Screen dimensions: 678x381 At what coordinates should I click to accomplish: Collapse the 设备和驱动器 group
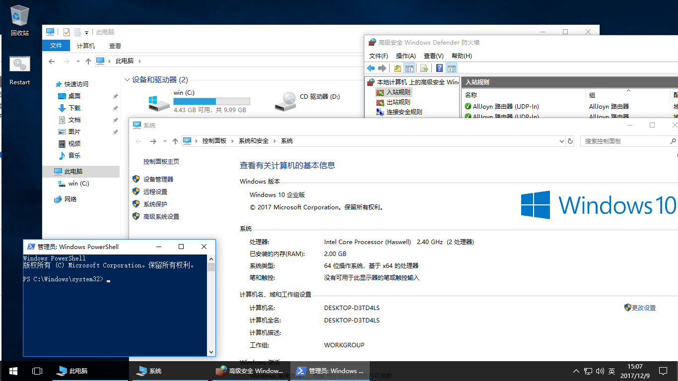point(127,80)
